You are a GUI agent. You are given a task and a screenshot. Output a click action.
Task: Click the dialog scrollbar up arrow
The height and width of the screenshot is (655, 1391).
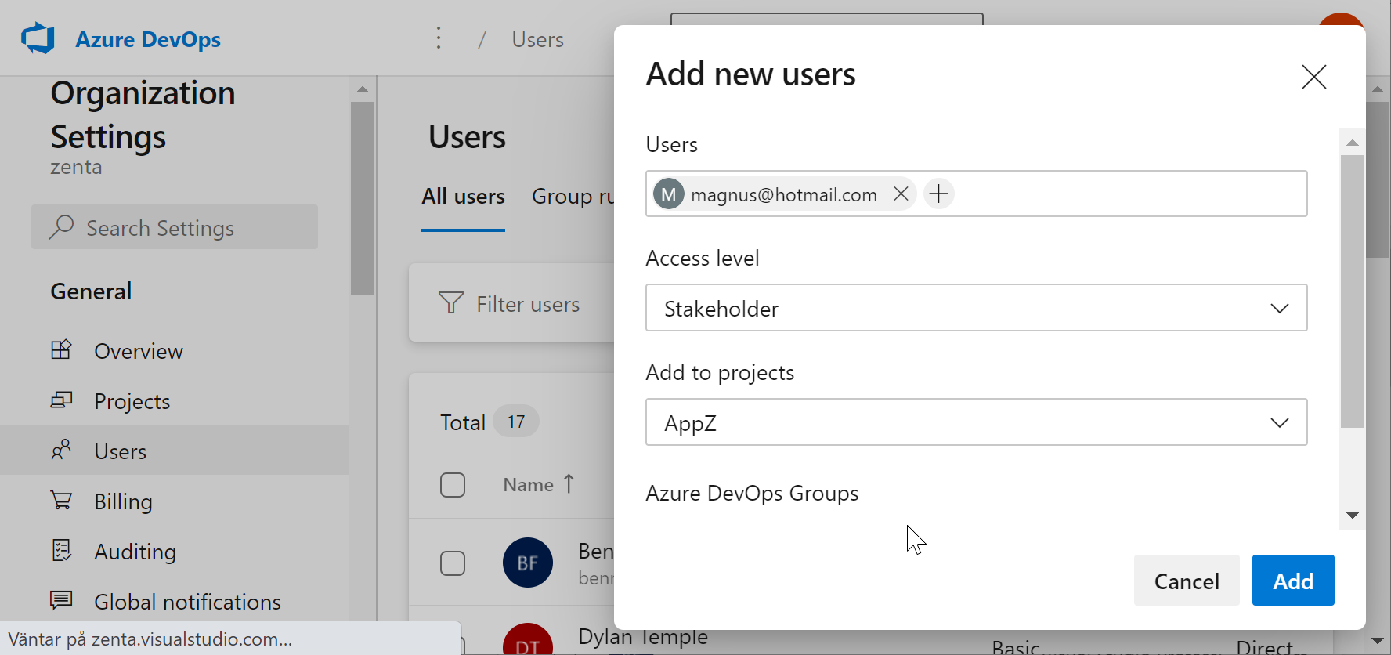[1352, 142]
